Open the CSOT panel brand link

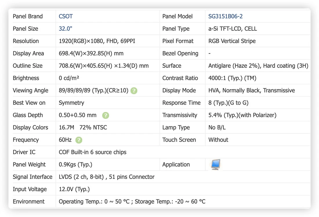point(66,16)
